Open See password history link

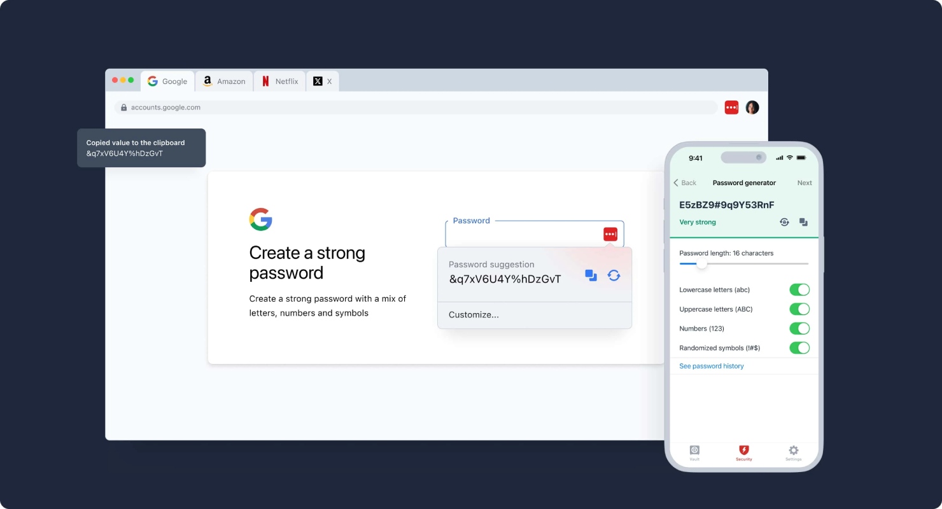(712, 366)
